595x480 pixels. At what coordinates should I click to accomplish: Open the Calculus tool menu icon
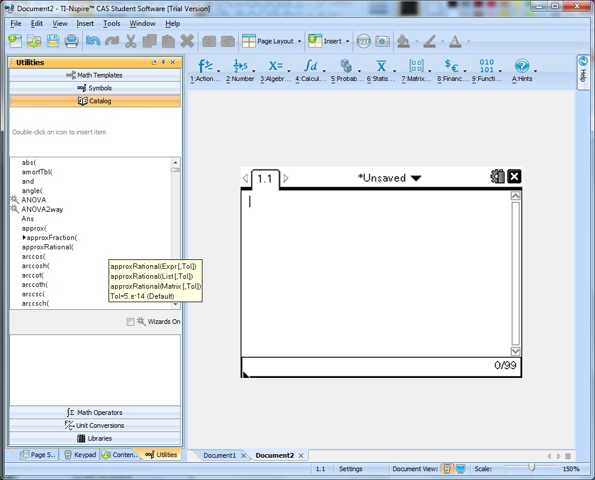[310, 66]
